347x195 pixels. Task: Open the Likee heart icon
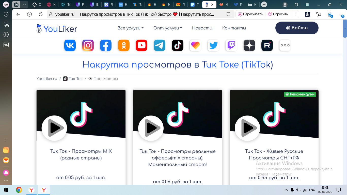[x=195, y=45]
